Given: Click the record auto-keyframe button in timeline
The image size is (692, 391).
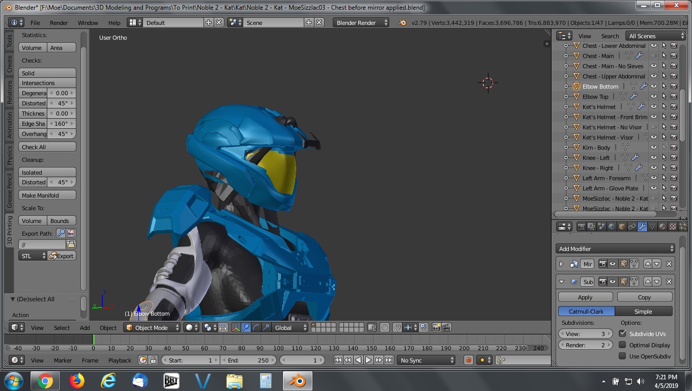Looking at the screenshot, I should [469, 360].
